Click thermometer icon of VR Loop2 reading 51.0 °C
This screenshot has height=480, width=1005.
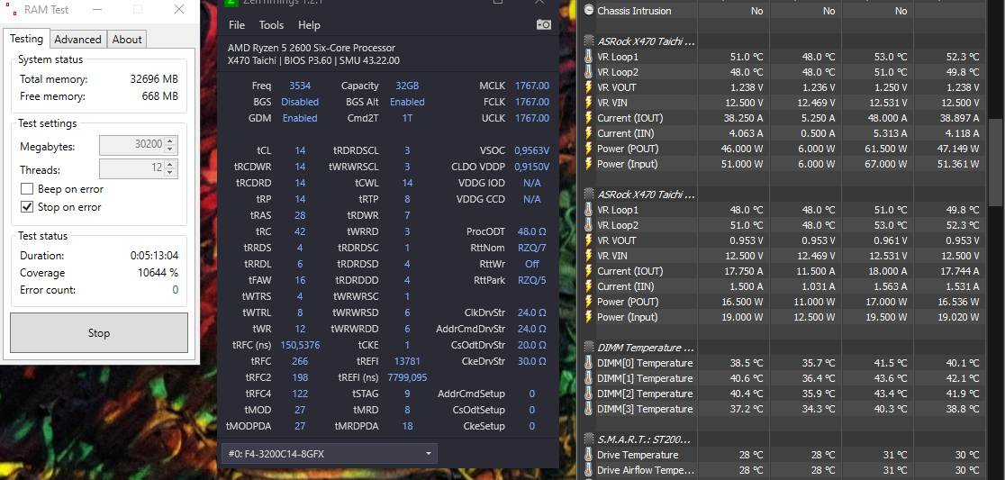tap(589, 225)
